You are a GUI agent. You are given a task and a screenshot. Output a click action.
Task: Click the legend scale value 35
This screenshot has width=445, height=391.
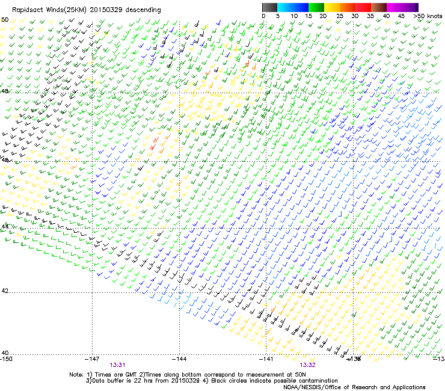[x=370, y=16]
